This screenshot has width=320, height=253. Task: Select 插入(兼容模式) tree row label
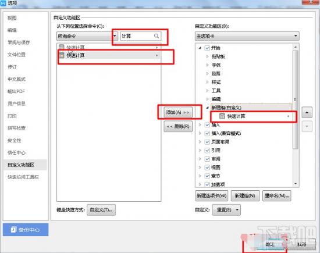[226, 133]
